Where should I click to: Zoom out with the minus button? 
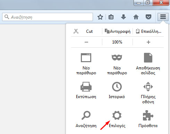[x=86, y=42]
